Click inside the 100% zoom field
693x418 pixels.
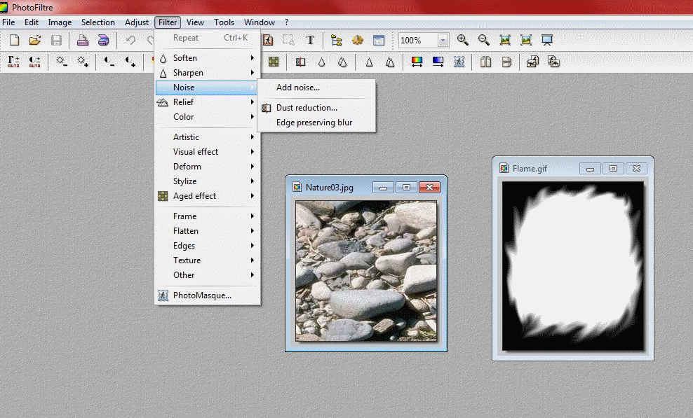tap(417, 41)
